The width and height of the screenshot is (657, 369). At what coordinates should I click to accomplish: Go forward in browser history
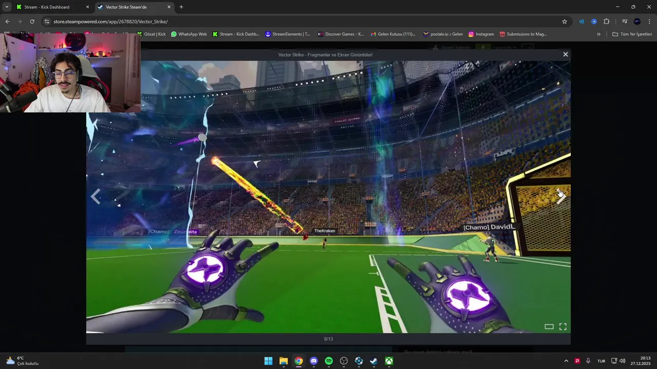point(20,22)
